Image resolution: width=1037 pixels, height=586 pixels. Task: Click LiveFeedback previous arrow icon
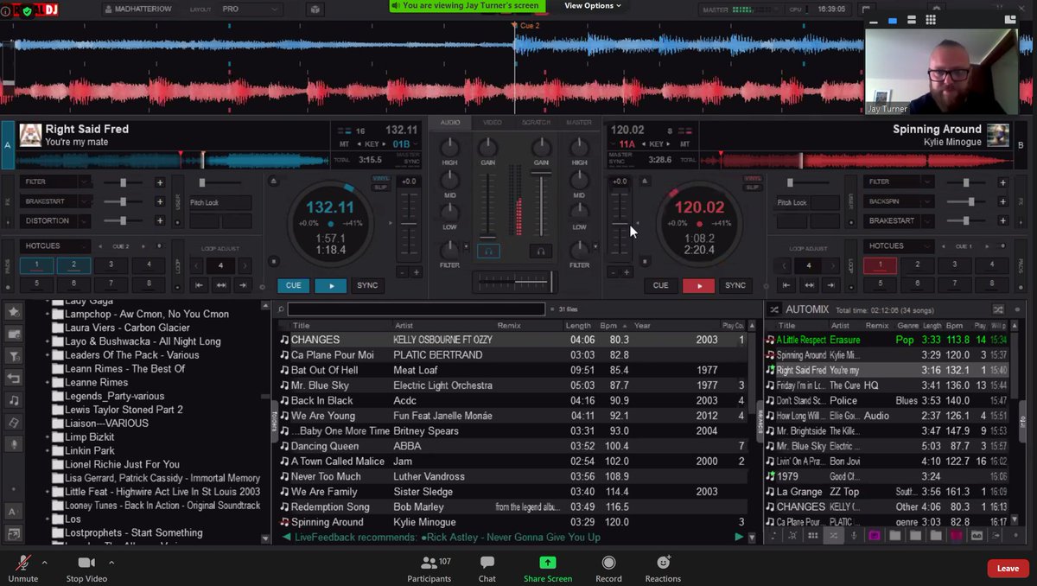point(287,537)
